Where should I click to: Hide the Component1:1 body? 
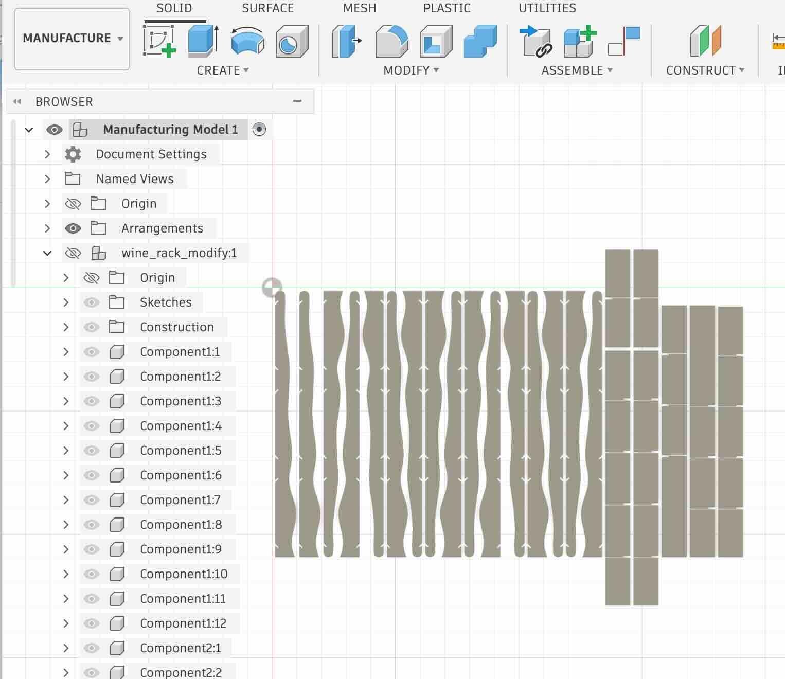91,352
